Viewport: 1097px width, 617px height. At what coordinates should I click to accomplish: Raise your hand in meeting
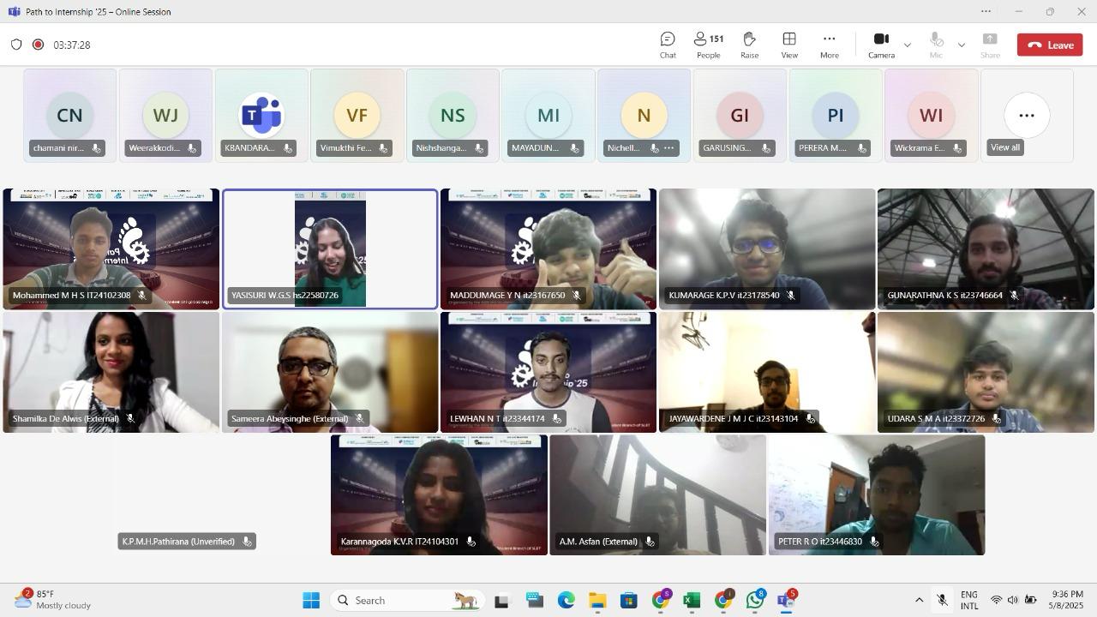point(749,45)
